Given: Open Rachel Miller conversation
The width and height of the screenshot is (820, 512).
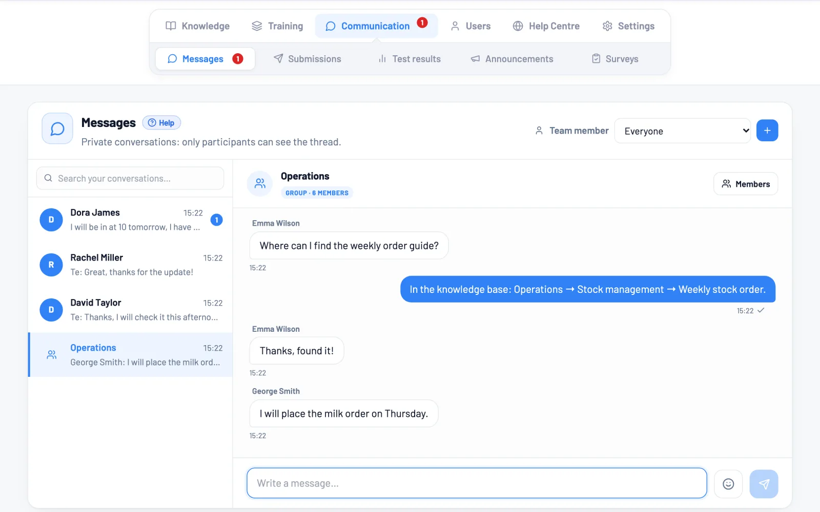Looking at the screenshot, I should point(131,265).
